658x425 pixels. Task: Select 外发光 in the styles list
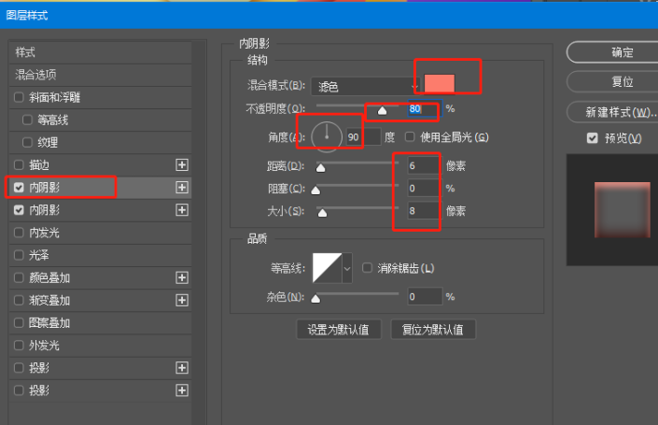tap(44, 345)
